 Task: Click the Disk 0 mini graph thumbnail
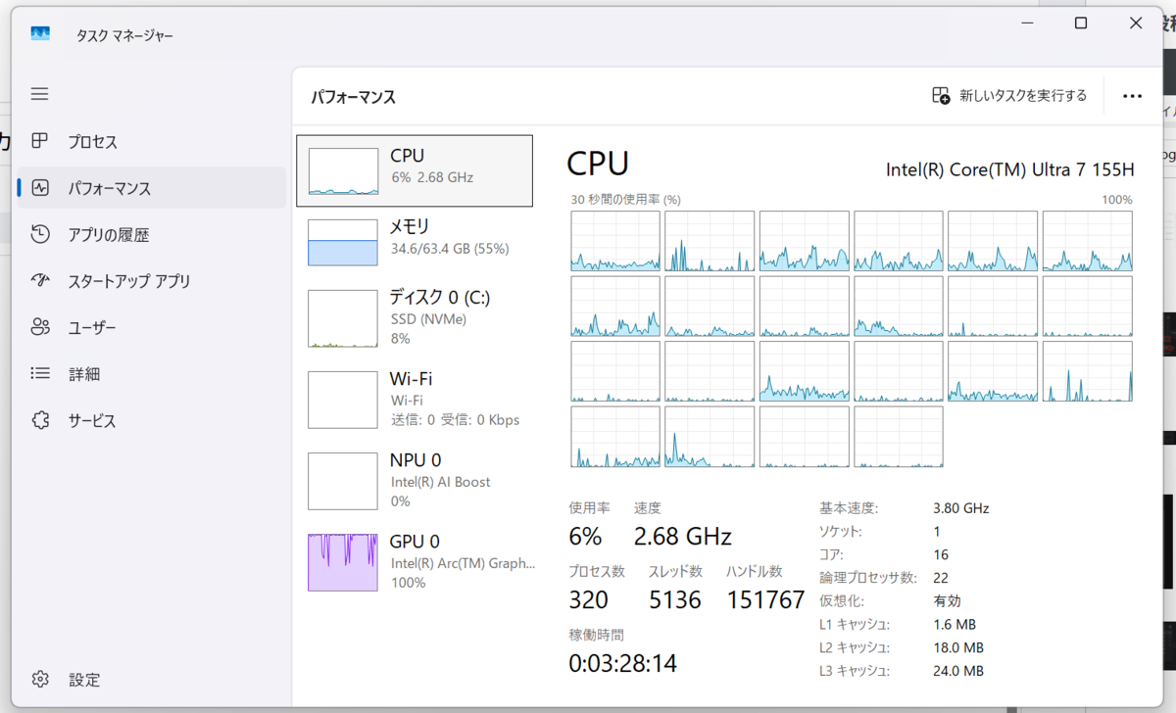[x=342, y=318]
